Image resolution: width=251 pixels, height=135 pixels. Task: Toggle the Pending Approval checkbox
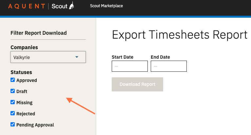13,124
